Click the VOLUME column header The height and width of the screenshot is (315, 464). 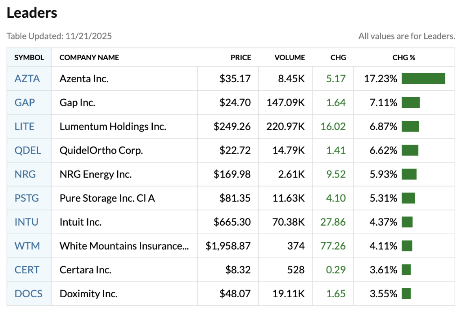289,57
